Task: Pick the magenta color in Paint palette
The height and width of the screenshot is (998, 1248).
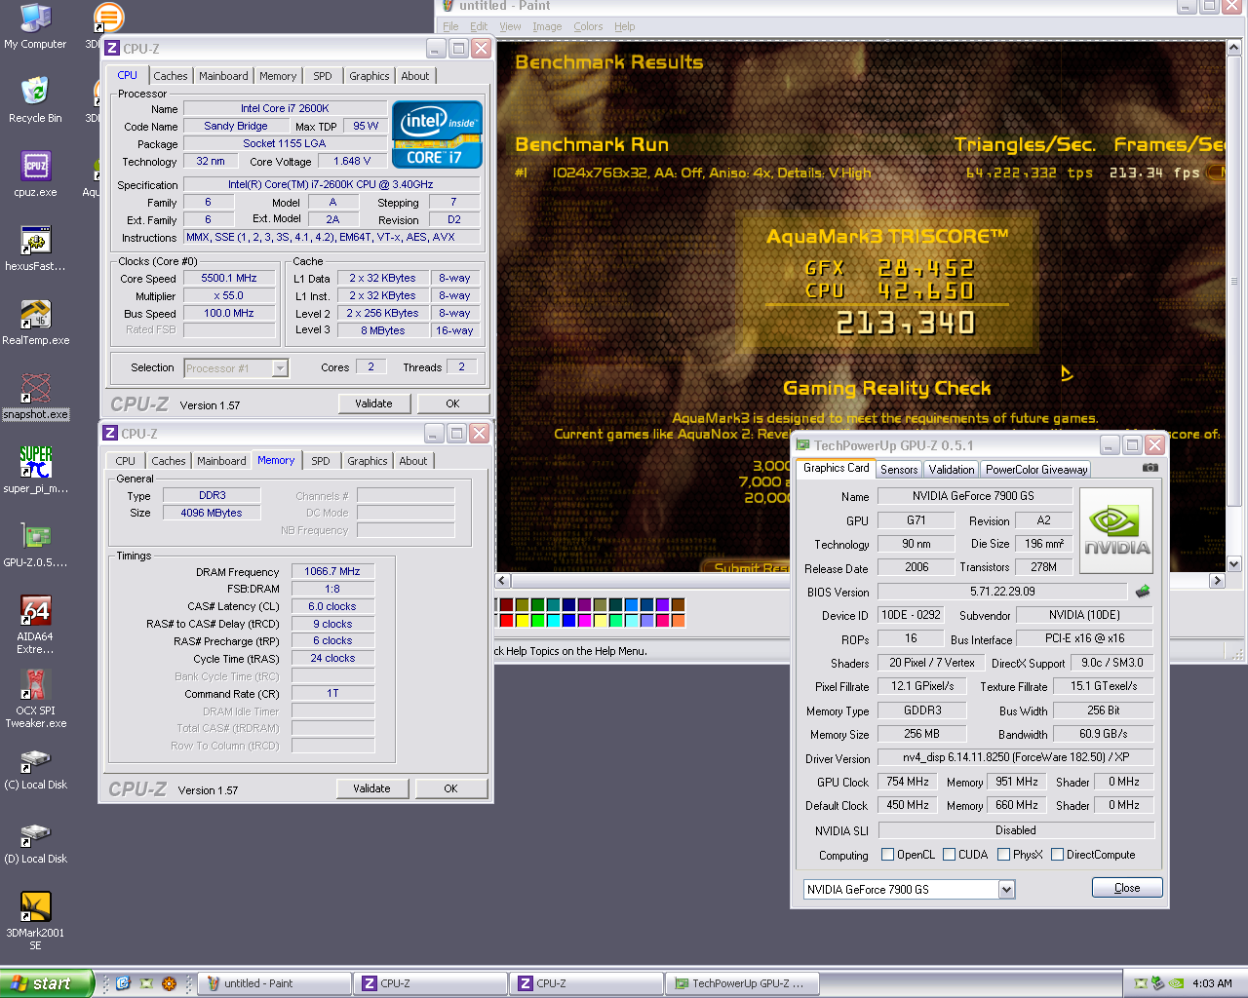Action: [585, 620]
